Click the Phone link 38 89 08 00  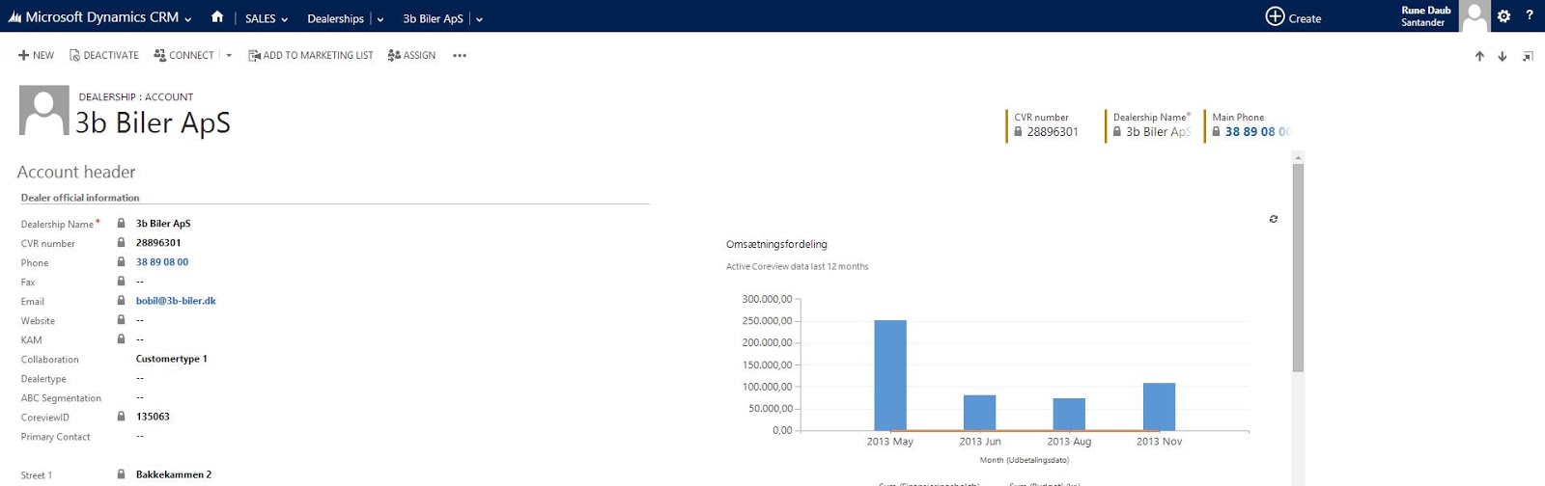(x=162, y=262)
